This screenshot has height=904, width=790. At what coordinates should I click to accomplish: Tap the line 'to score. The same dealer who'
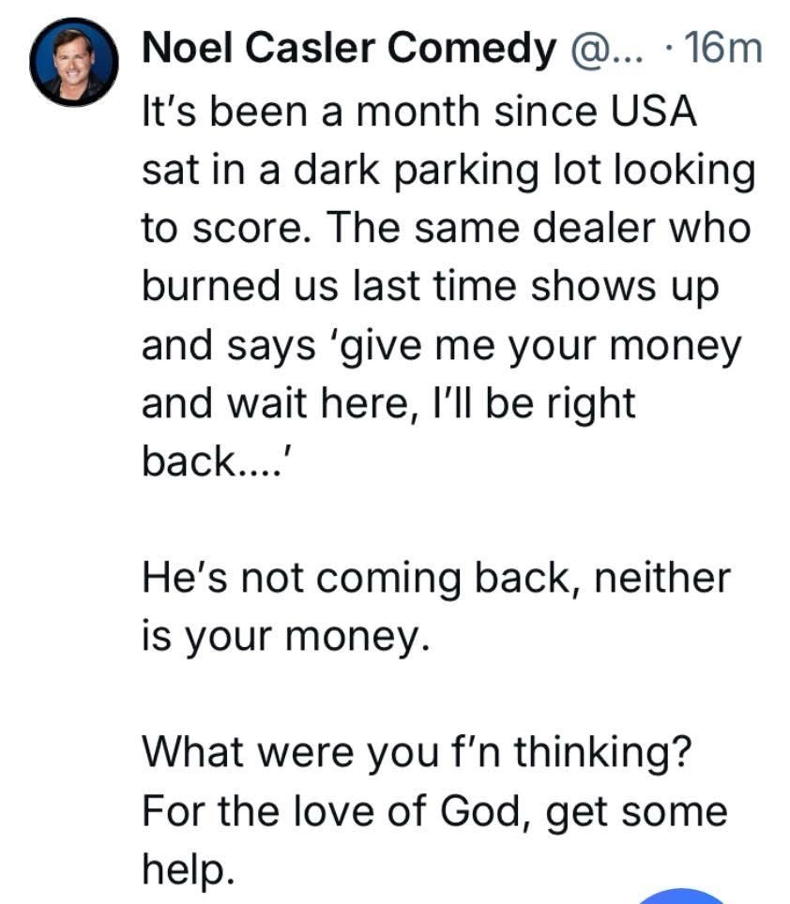pyautogui.click(x=446, y=229)
